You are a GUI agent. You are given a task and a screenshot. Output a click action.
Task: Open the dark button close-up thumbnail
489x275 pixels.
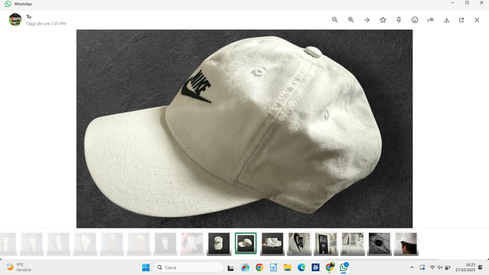click(379, 244)
